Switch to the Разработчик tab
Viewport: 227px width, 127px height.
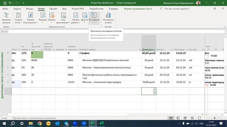[x=96, y=9]
